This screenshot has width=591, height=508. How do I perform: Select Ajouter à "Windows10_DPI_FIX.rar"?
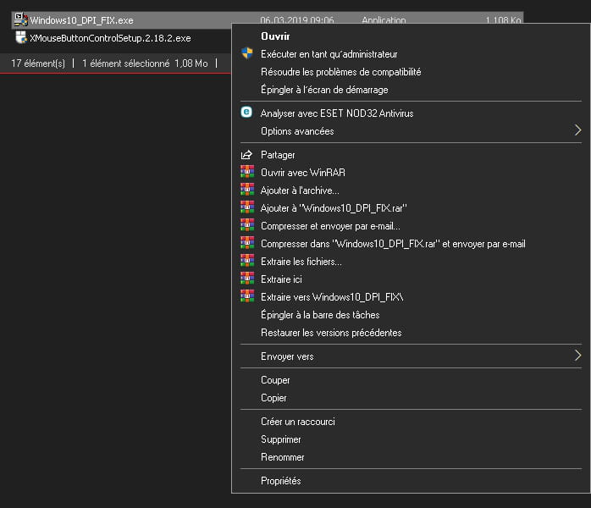tap(411, 208)
